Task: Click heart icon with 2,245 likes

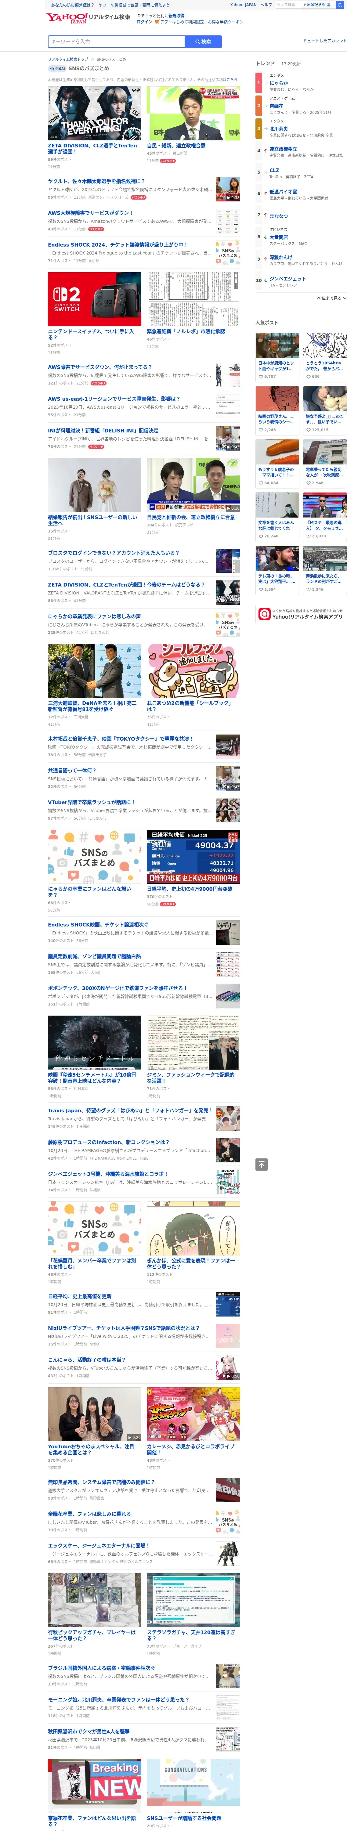Action: click(x=261, y=429)
